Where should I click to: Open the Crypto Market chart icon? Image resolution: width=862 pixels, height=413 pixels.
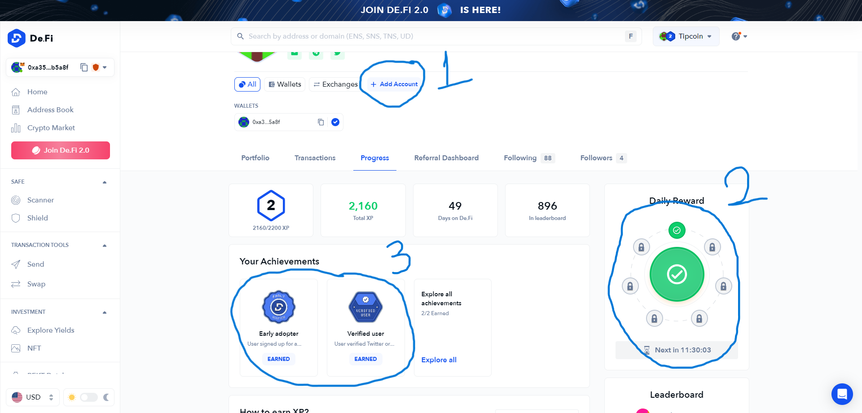(16, 128)
